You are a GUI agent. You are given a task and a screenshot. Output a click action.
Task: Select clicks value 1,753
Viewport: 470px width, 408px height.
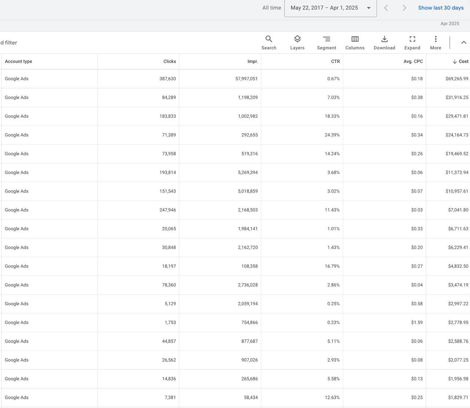point(170,322)
